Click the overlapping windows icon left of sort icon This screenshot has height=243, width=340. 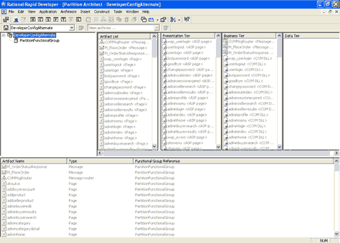[163, 20]
